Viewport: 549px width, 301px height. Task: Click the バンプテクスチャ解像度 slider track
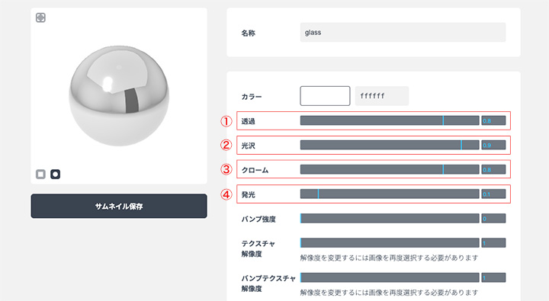tap(390, 277)
